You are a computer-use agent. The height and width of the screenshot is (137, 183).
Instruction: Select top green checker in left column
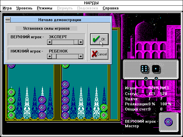coord(11,92)
